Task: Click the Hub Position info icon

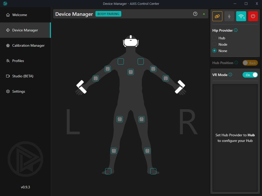Action: pos(236,63)
